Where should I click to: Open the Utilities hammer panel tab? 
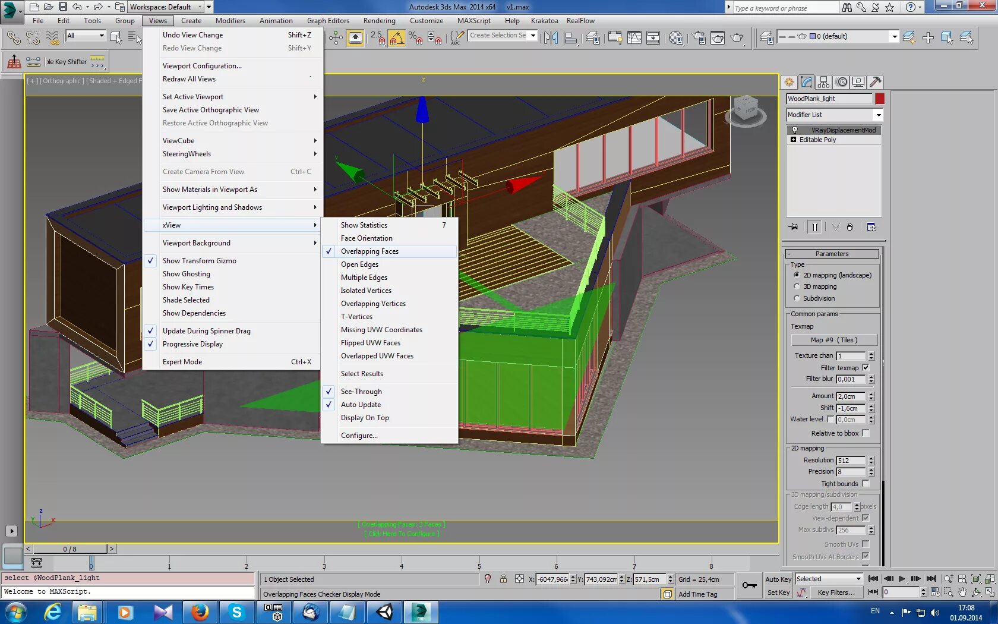pyautogui.click(x=875, y=82)
